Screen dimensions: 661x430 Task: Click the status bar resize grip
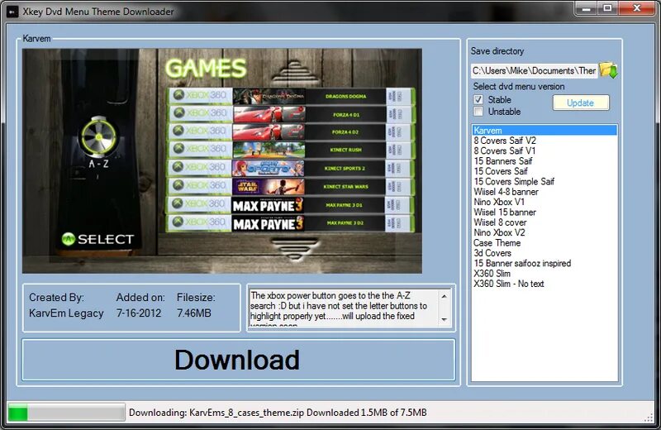click(x=649, y=418)
